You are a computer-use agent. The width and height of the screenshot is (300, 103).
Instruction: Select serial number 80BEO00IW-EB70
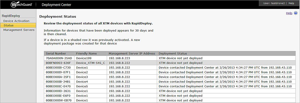(59, 100)
